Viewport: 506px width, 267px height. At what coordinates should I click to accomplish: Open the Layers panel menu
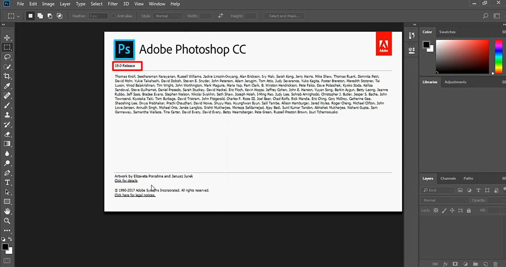(x=504, y=178)
